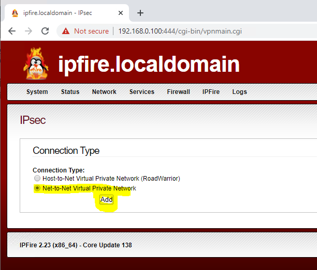Click the IPFire favicon in the tab
Screen dimensions: 317x270
coord(15,13)
